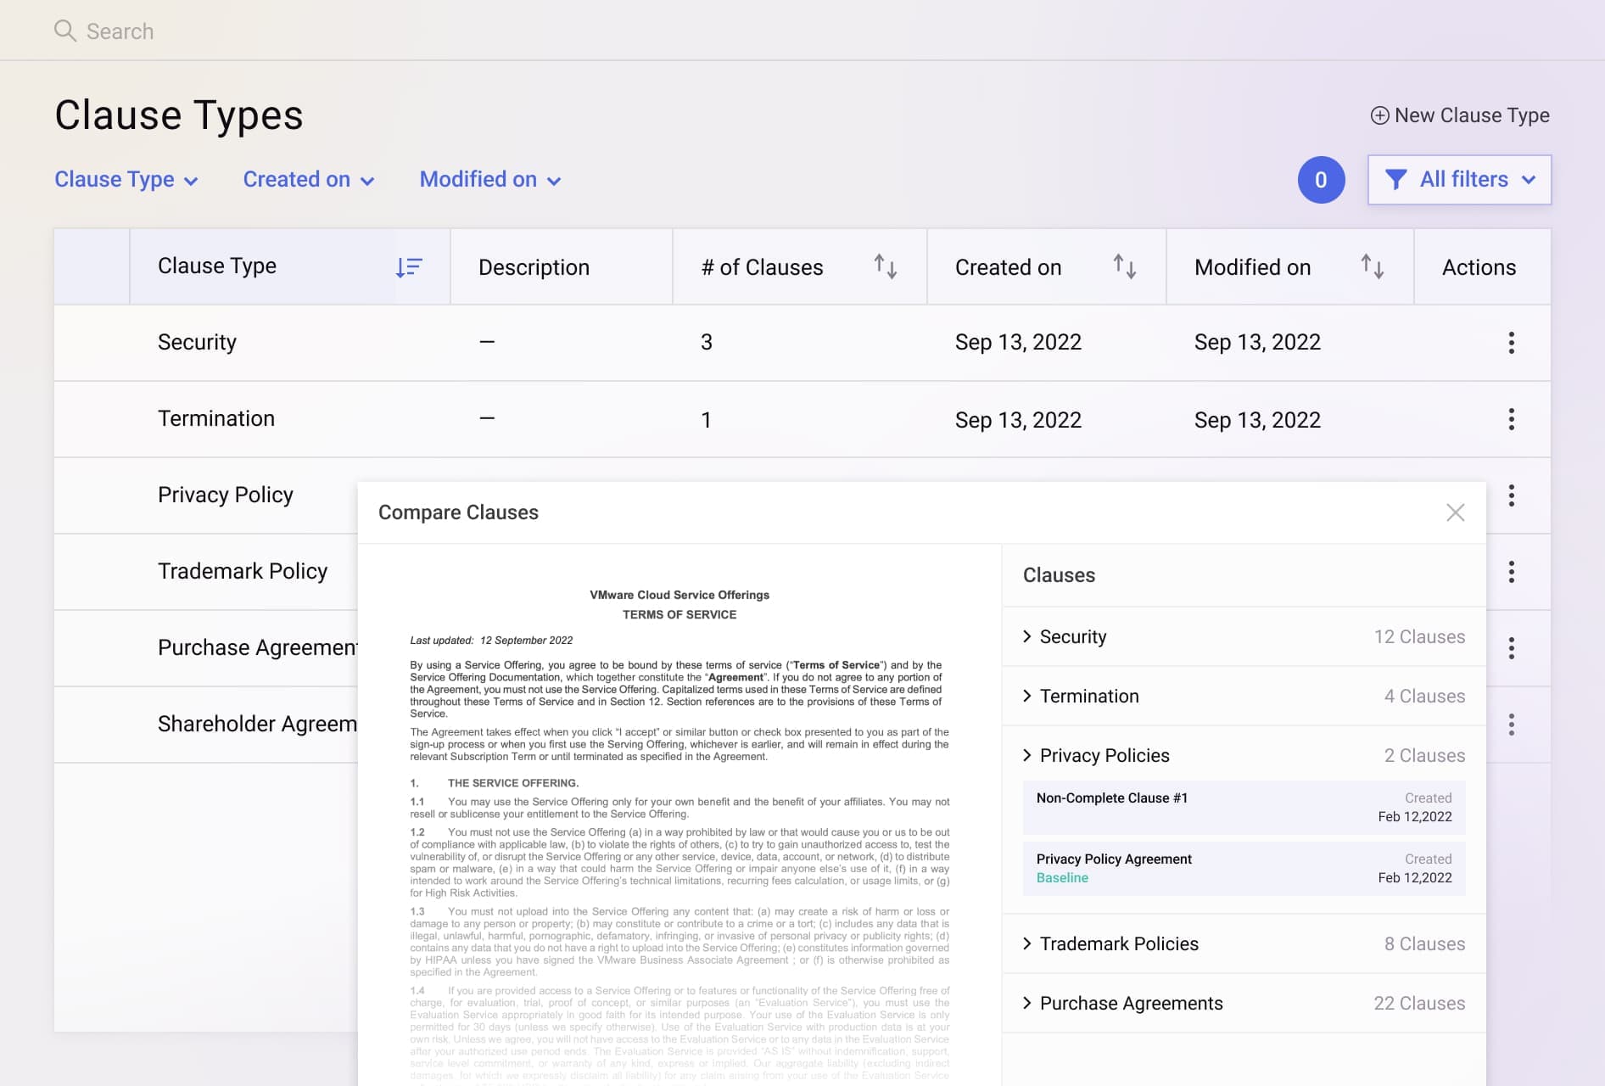
Task: Open the actions menu for the Termination row
Action: pyautogui.click(x=1512, y=419)
